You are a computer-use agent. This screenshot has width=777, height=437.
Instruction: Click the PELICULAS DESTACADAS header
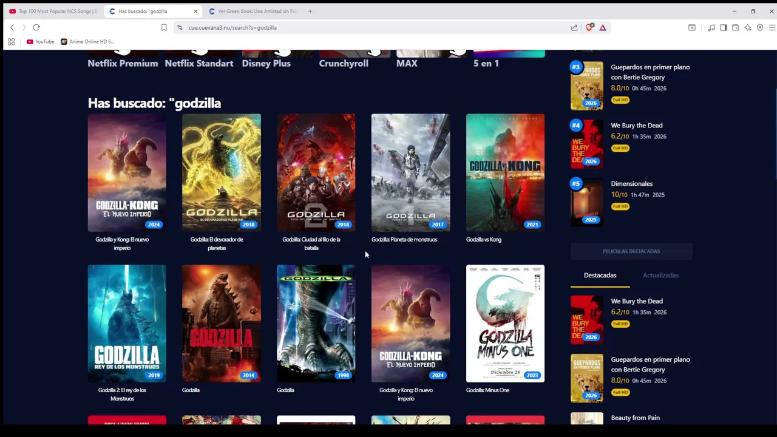point(631,251)
